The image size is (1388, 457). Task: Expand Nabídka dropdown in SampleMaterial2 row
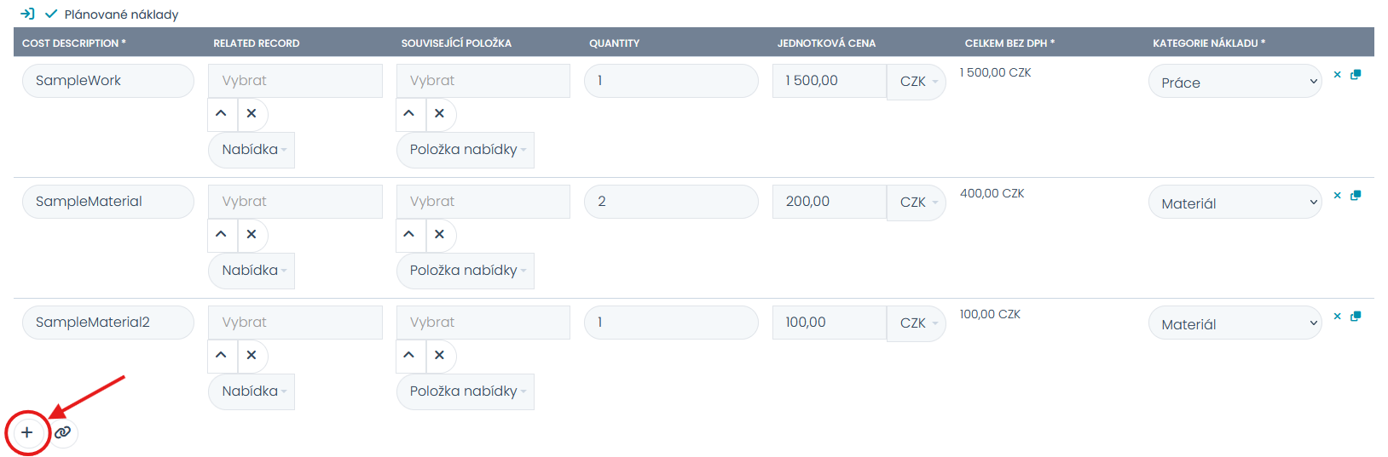tap(252, 391)
